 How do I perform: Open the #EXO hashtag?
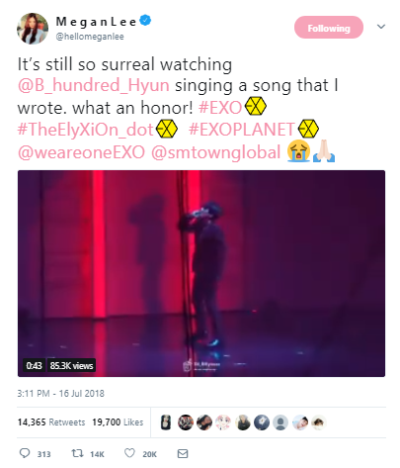click(220, 108)
